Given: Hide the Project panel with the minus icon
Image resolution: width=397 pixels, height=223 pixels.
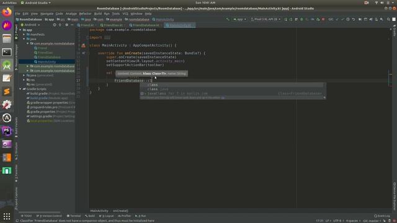Looking at the screenshot, I should [x=72, y=25].
